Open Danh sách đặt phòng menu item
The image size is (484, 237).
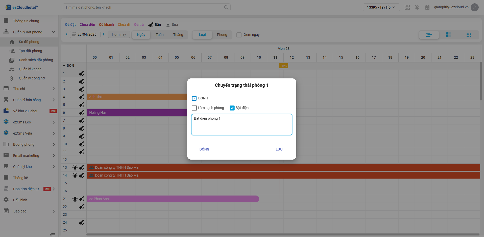tap(36, 60)
